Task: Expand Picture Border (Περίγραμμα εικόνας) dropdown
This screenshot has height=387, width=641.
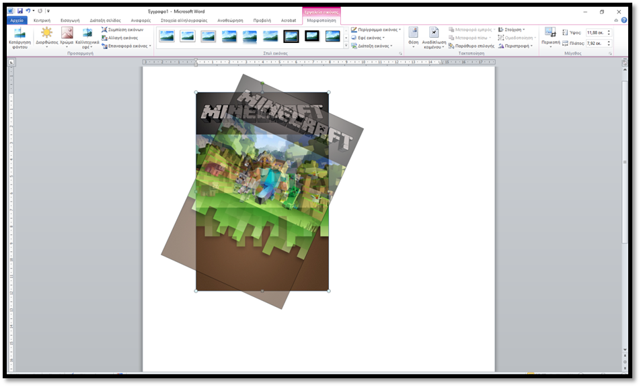Action: pyautogui.click(x=376, y=30)
